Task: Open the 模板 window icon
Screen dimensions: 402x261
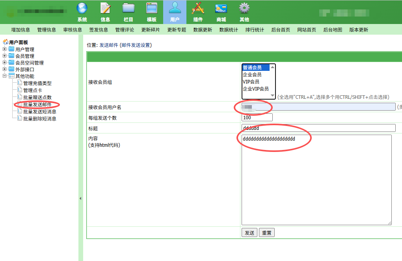Action: pyautogui.click(x=151, y=8)
